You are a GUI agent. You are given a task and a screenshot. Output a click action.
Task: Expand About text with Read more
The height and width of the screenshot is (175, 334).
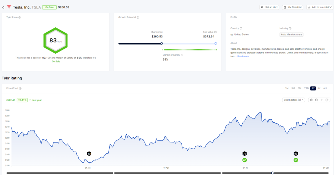(x=243, y=56)
